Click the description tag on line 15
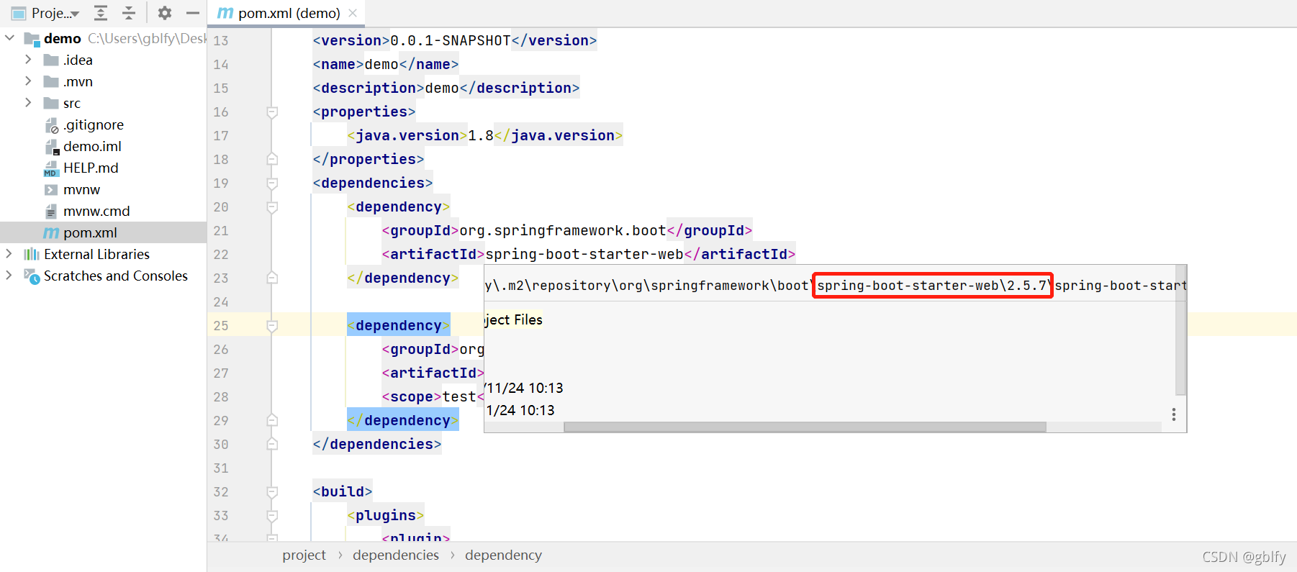 click(369, 88)
